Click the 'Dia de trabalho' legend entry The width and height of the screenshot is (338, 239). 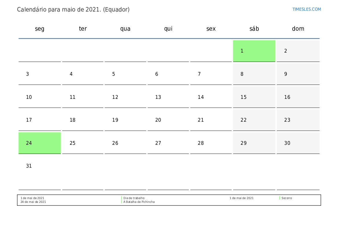[x=134, y=198]
